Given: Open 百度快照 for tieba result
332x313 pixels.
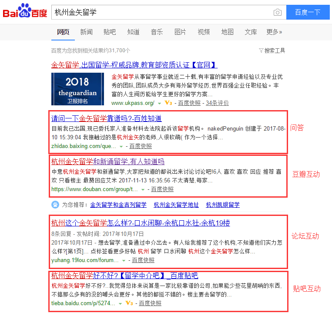Looking at the screenshot, I should [150, 303].
